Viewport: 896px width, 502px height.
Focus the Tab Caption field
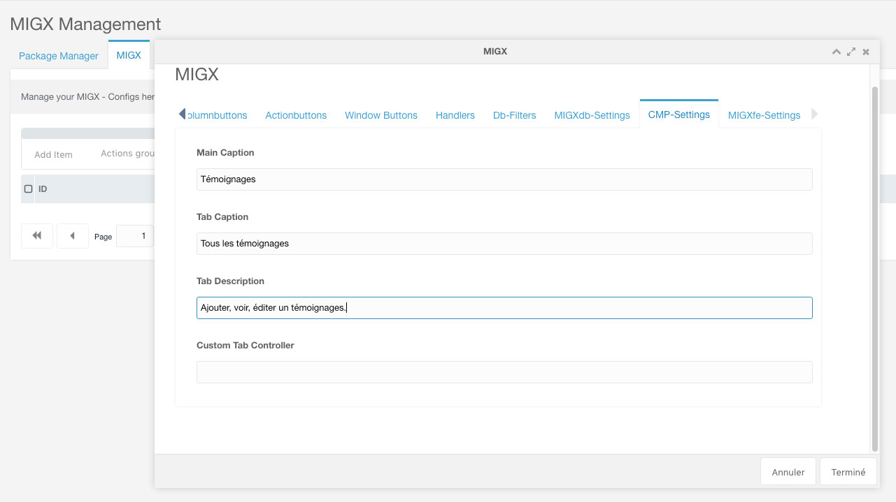point(504,244)
